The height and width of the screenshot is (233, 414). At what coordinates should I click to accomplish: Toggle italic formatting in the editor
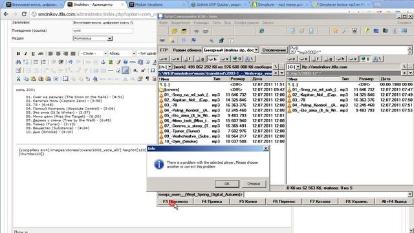[x=26, y=54]
